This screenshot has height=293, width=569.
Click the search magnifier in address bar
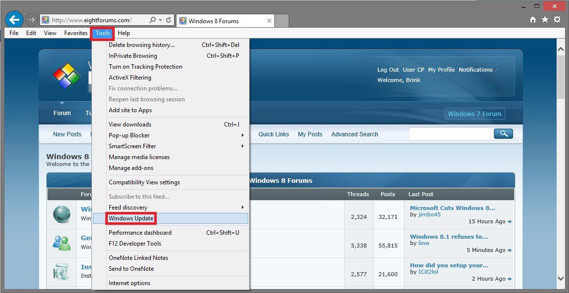[153, 20]
